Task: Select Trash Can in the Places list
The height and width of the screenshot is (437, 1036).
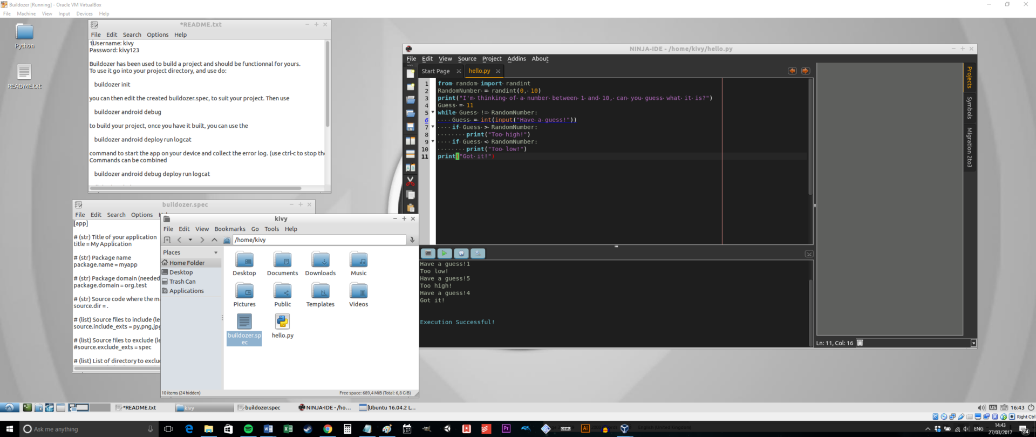Action: click(182, 282)
